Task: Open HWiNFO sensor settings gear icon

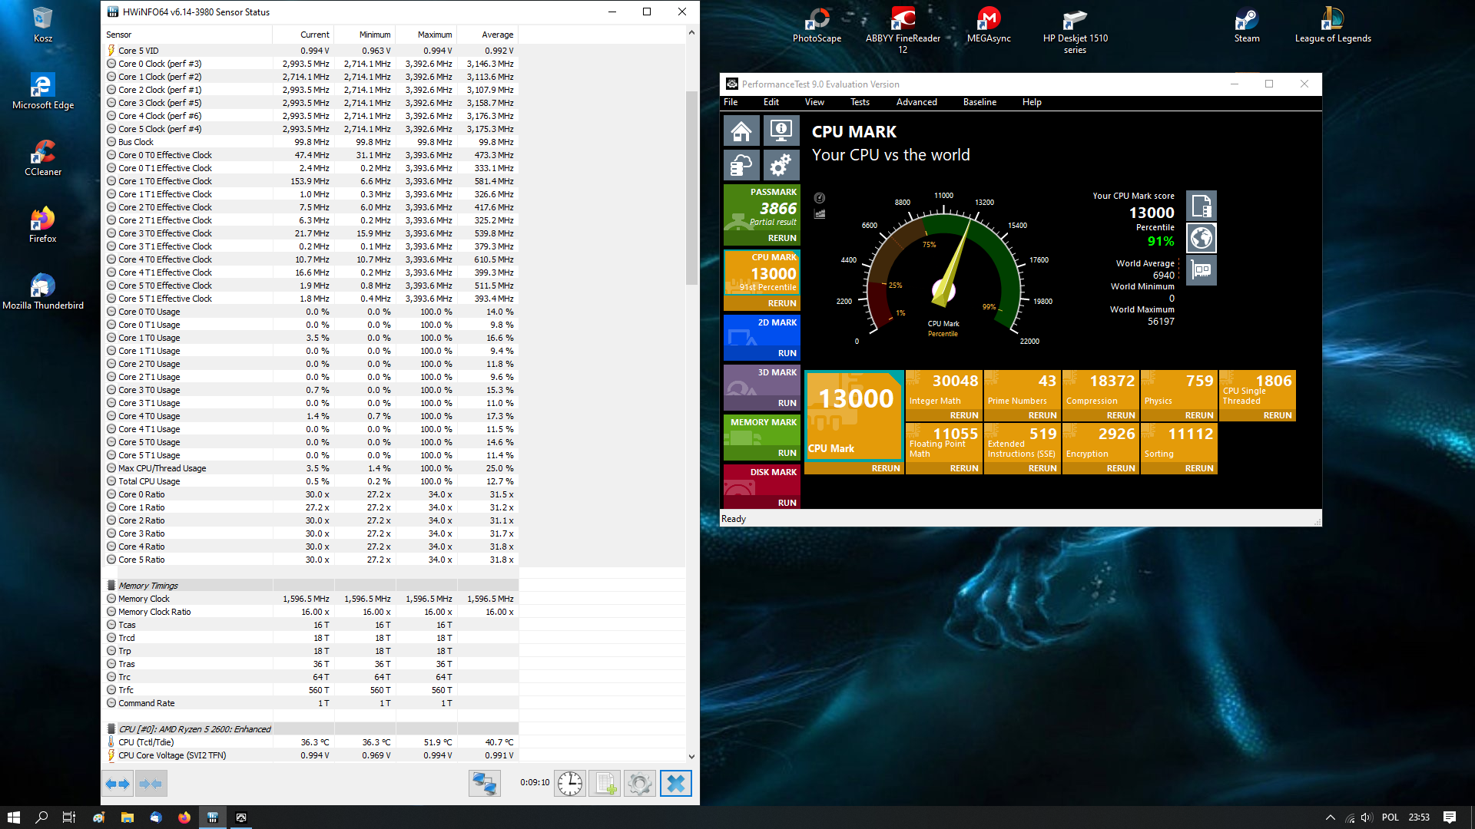Action: pyautogui.click(x=639, y=783)
